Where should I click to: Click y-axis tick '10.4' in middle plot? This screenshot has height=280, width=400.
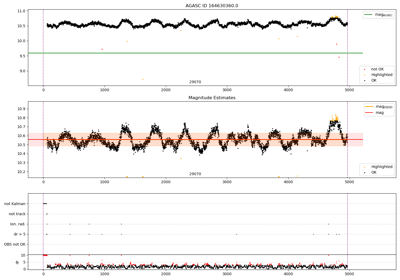(21, 154)
